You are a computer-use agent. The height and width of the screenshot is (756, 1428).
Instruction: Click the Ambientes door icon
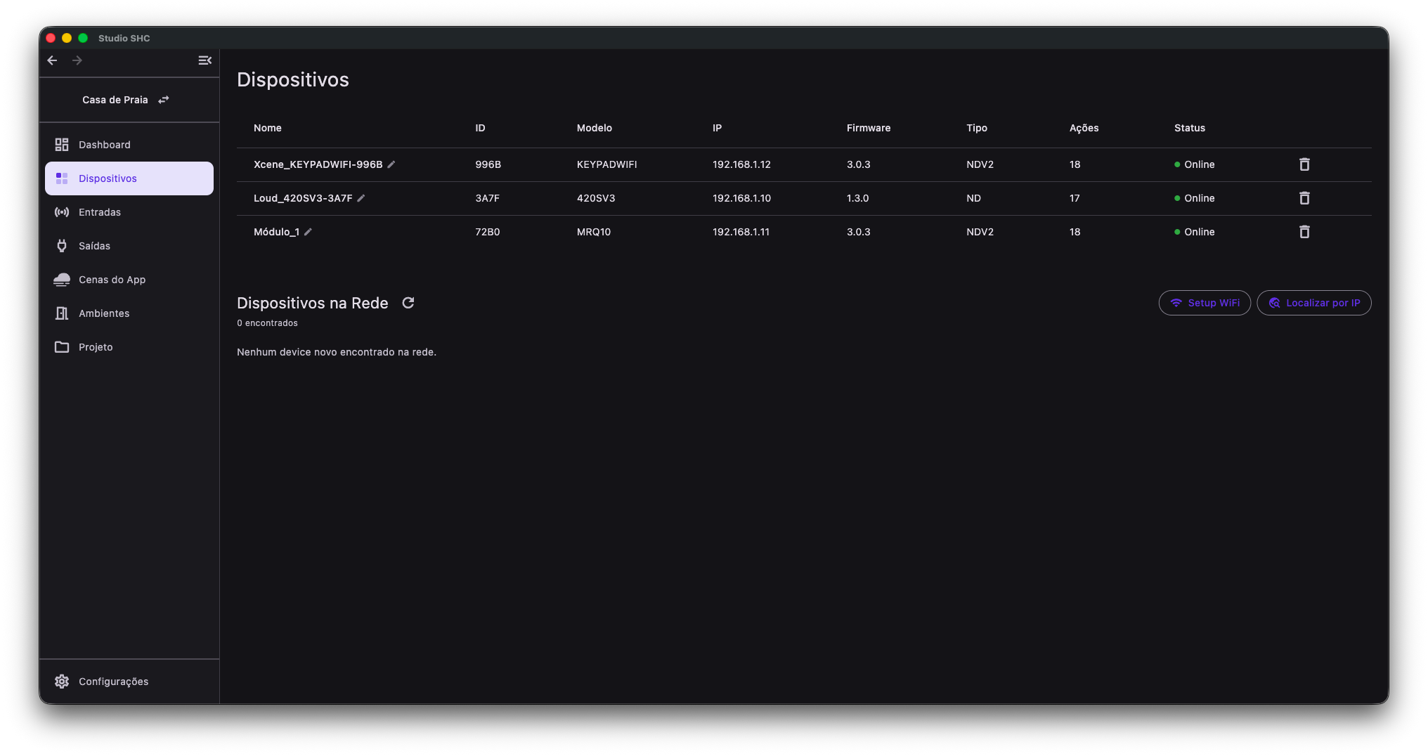tap(62, 313)
